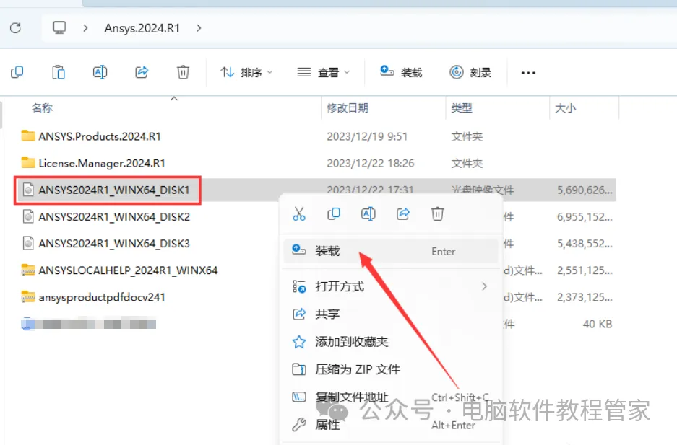Click the ANSYSLOCALHELP zip archive icon

click(x=28, y=270)
